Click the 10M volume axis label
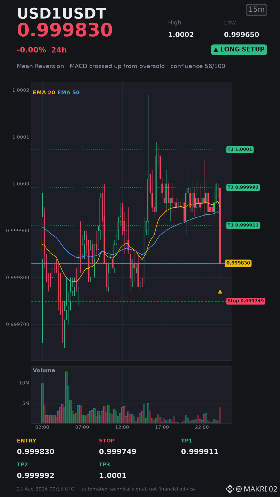Screen dimensions: 280x497 [24, 383]
